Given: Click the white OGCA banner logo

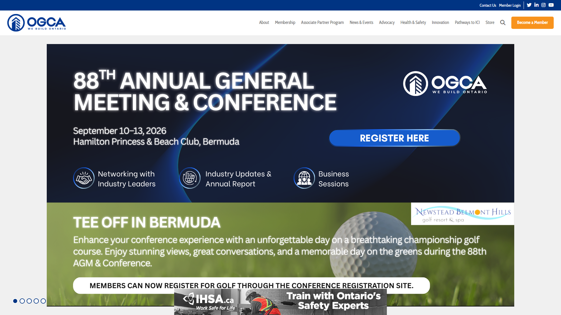Looking at the screenshot, I should click(445, 84).
